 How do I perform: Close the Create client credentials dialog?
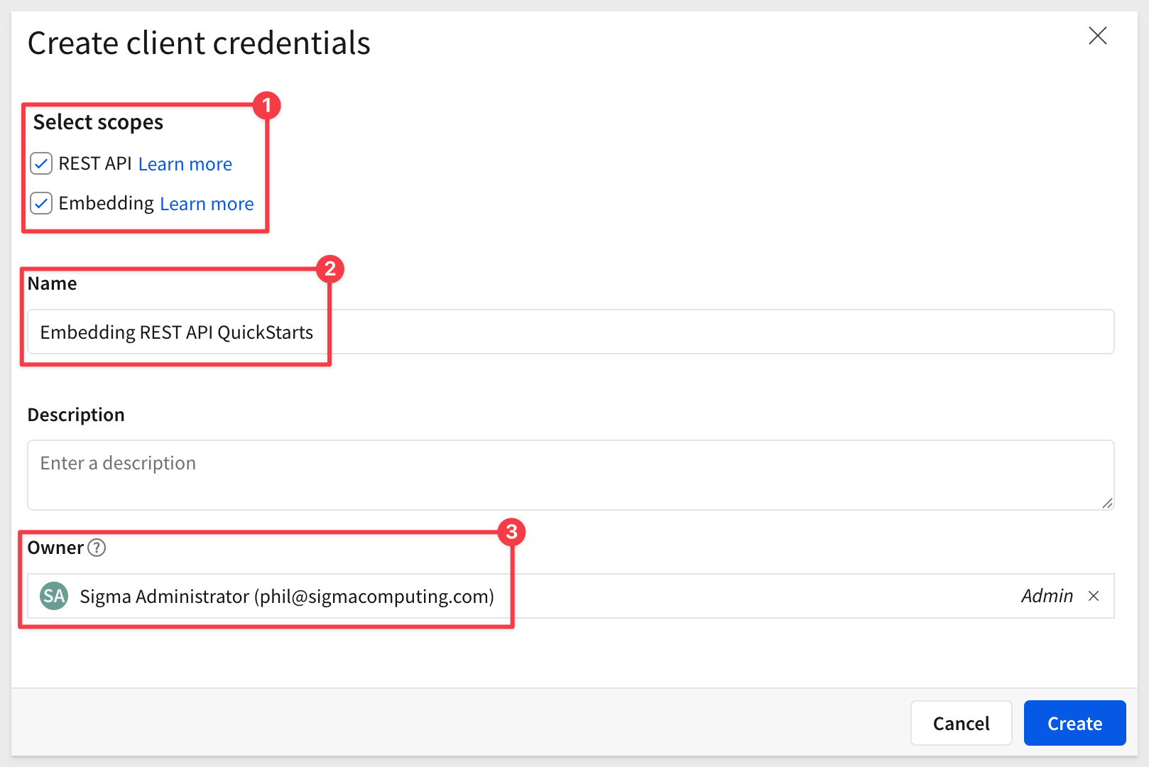[1097, 36]
